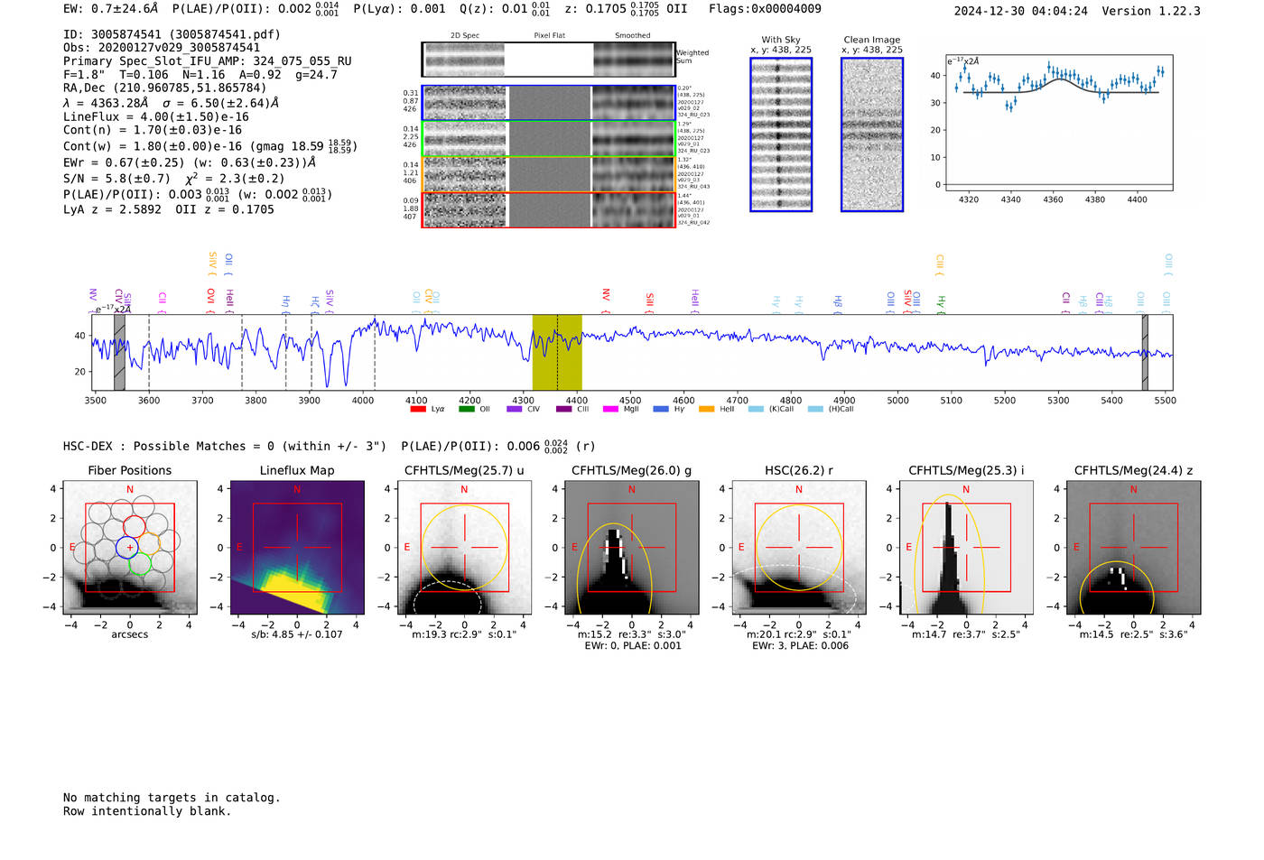Click the green fiber circle in Fiber Positions
1264x860 pixels.
[139, 564]
